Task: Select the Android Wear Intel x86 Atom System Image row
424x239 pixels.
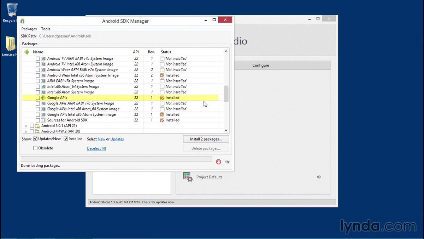Action: (x=120, y=75)
